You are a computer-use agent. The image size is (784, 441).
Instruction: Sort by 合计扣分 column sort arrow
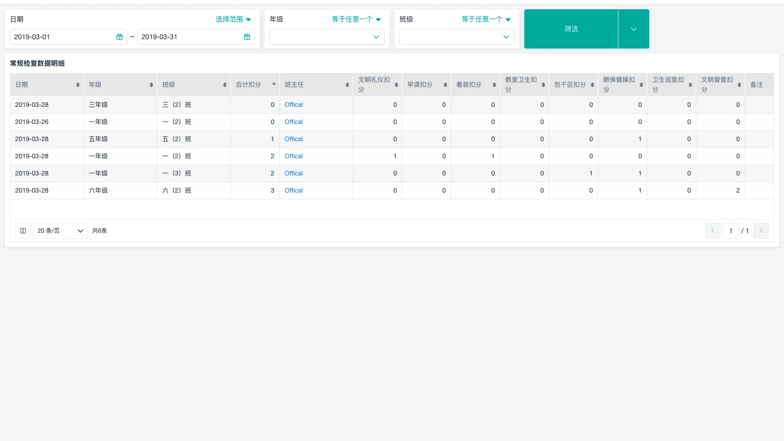273,84
